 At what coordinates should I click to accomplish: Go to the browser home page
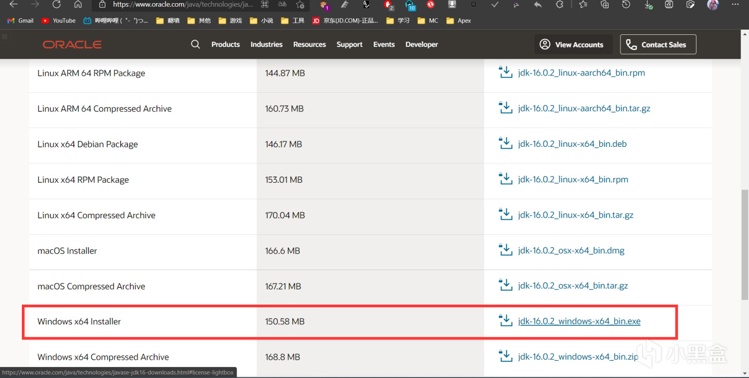click(78, 4)
